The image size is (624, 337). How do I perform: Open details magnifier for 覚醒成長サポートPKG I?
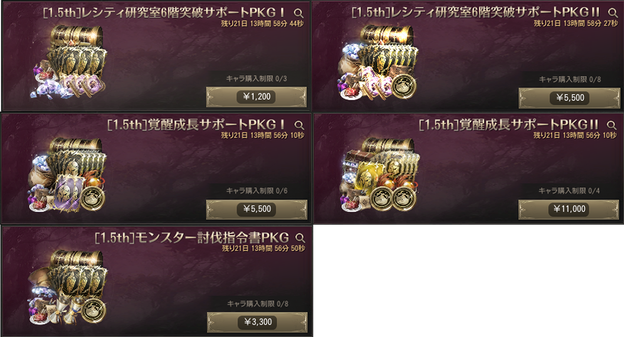click(x=299, y=125)
